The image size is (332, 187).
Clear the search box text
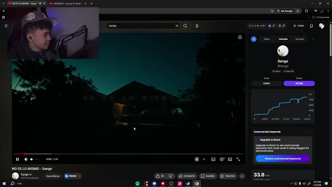pyautogui.click(x=177, y=26)
